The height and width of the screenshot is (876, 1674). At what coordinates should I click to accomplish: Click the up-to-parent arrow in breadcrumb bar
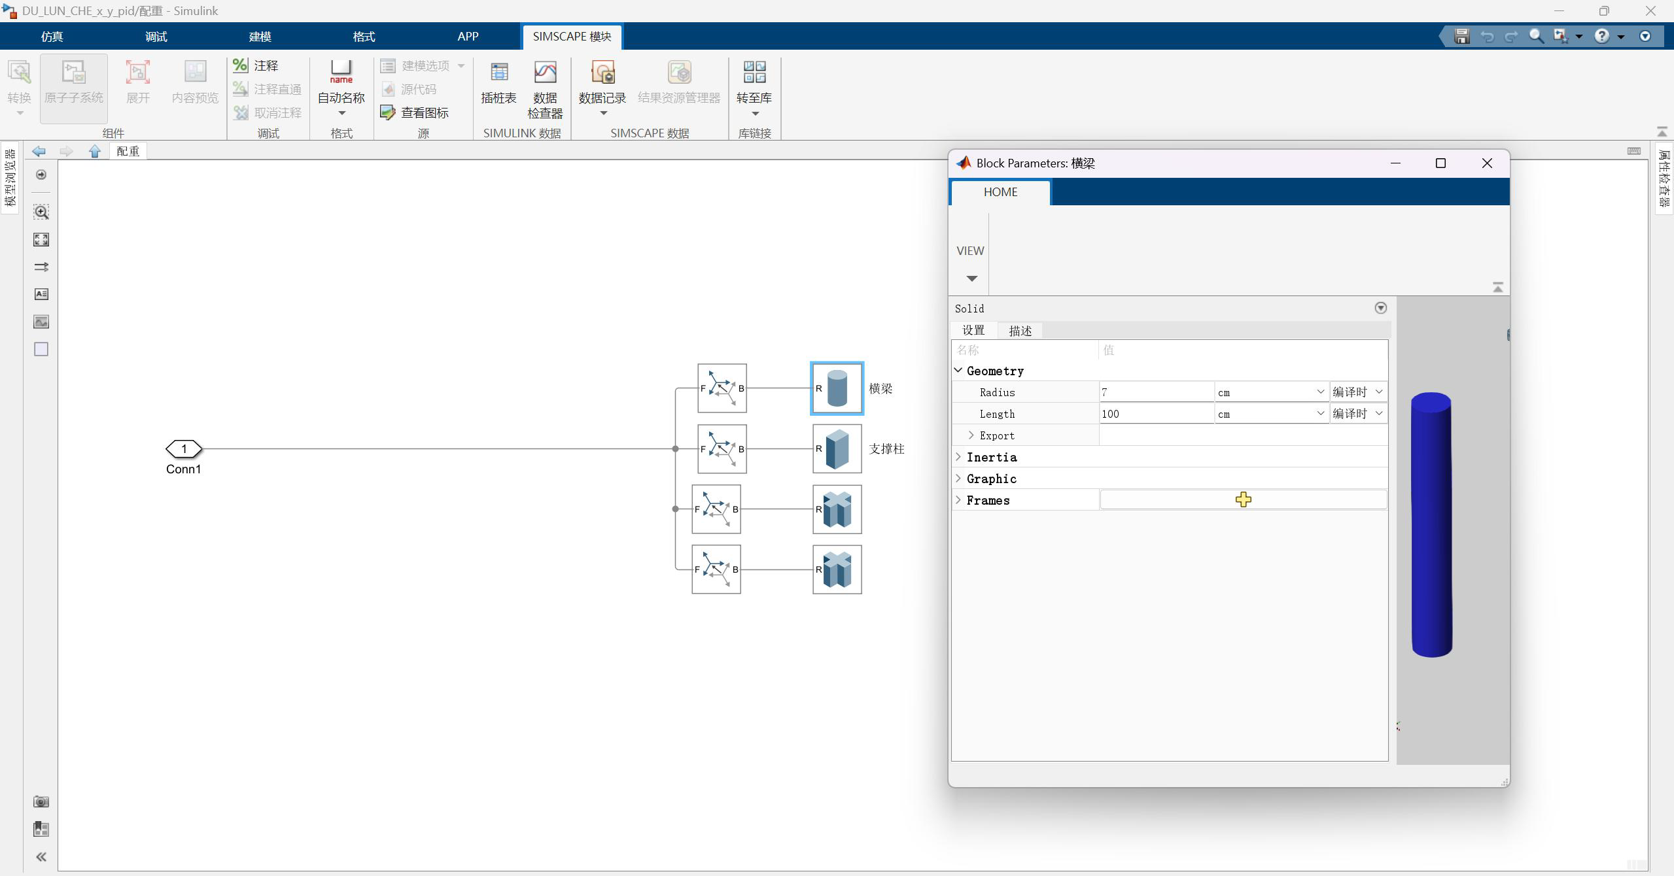pyautogui.click(x=95, y=151)
